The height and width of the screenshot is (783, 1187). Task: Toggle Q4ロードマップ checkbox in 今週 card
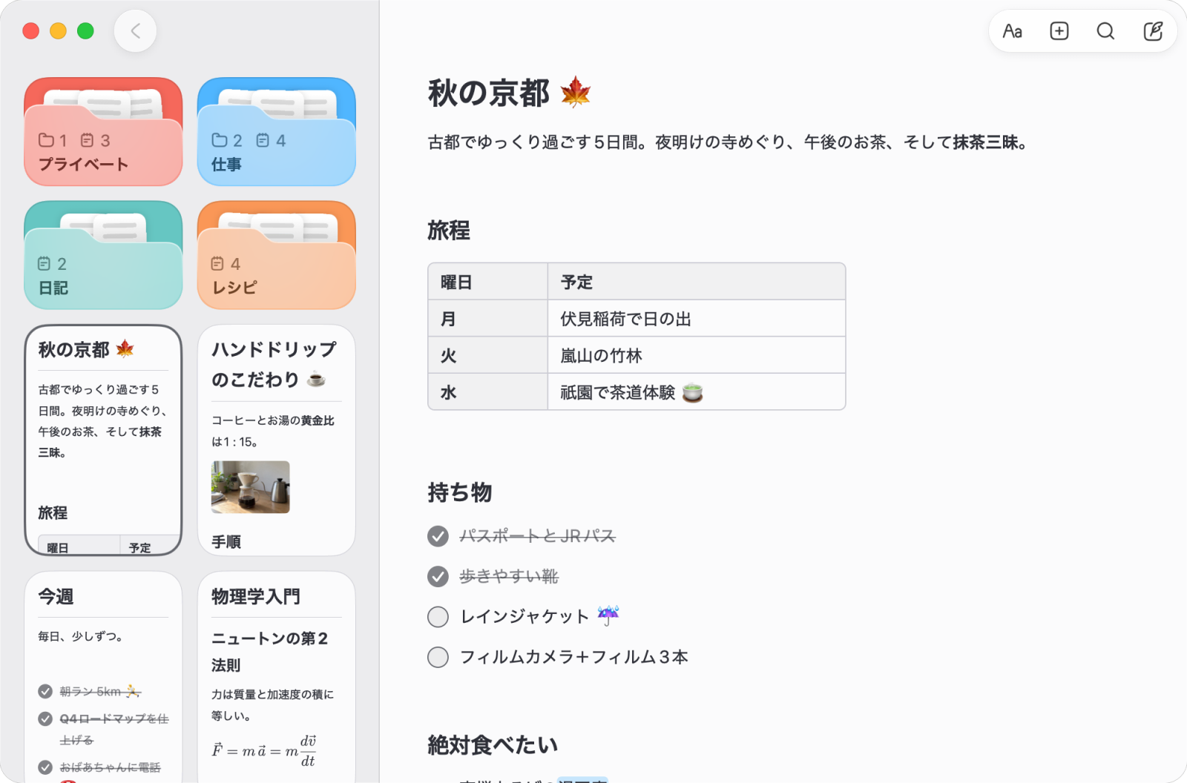45,719
